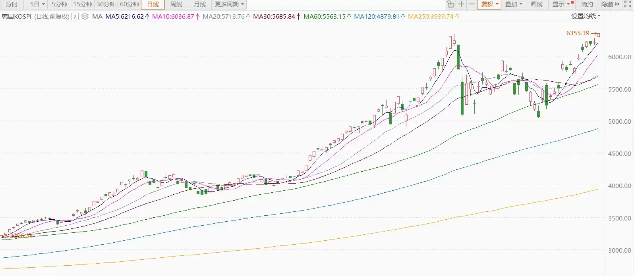Open the 复权 adjustment dropdown
Screen dimensions: 634x276
coord(489,4)
